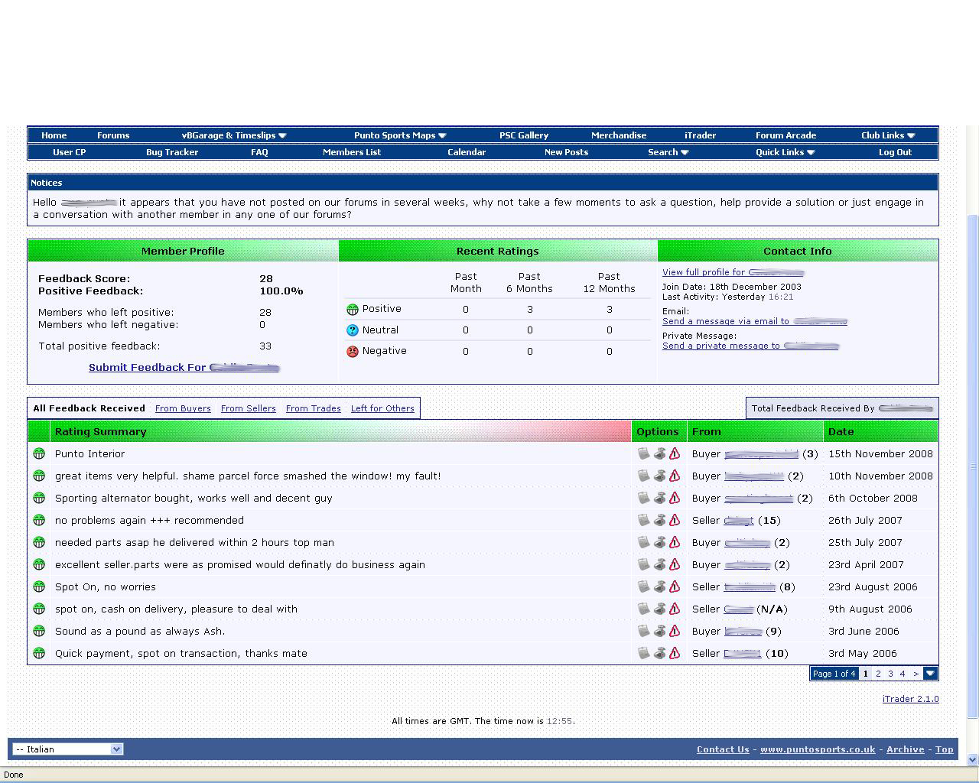
Task: Switch to the From Buyers tab
Action: pos(183,408)
